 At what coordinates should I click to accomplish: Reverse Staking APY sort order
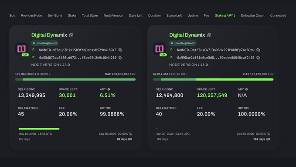click(x=225, y=16)
